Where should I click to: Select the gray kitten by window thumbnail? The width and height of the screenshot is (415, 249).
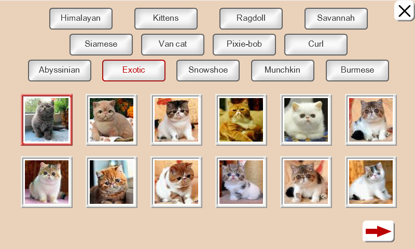(x=47, y=120)
